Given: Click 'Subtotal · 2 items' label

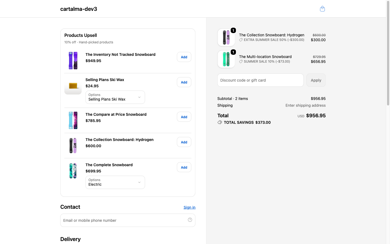Looking at the screenshot, I should [x=233, y=99].
